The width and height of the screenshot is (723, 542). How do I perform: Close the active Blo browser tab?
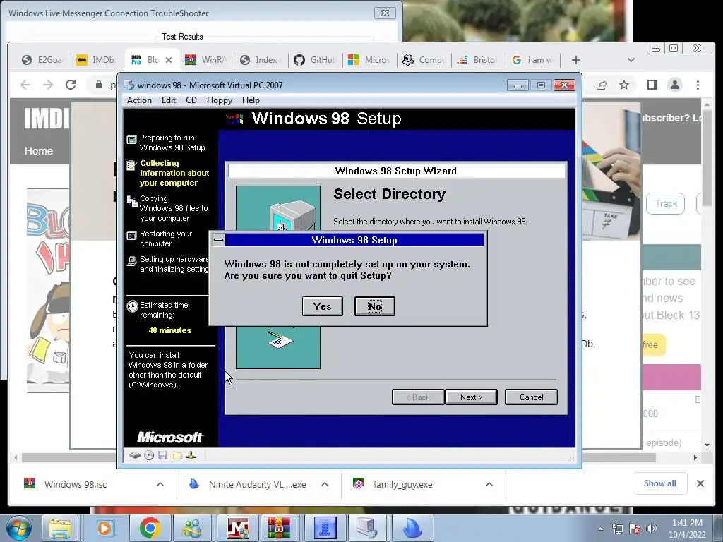pyautogui.click(x=169, y=60)
